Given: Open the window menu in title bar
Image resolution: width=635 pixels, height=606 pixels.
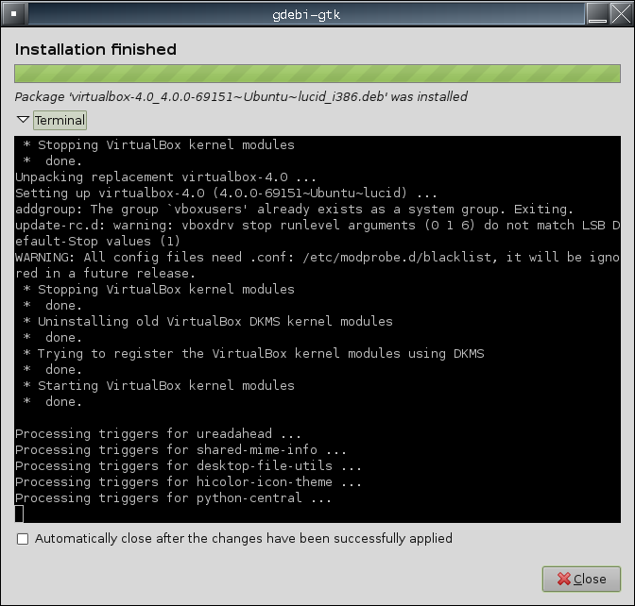Looking at the screenshot, I should (13, 13).
